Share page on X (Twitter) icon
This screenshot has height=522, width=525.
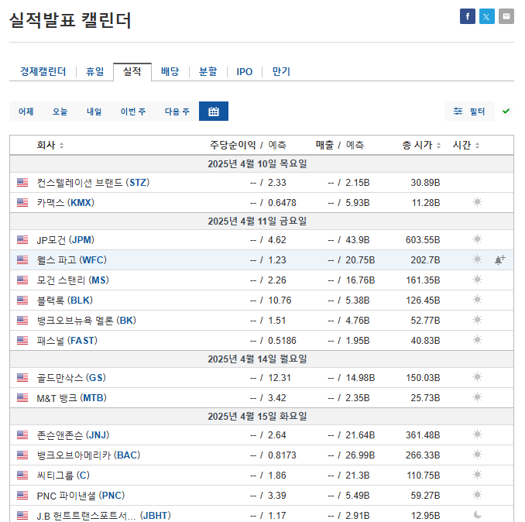coord(487,16)
